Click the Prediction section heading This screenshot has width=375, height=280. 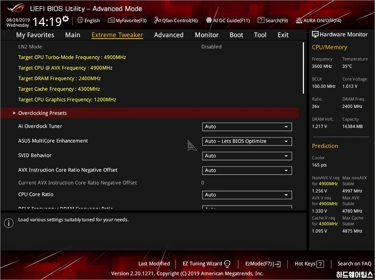325,146
